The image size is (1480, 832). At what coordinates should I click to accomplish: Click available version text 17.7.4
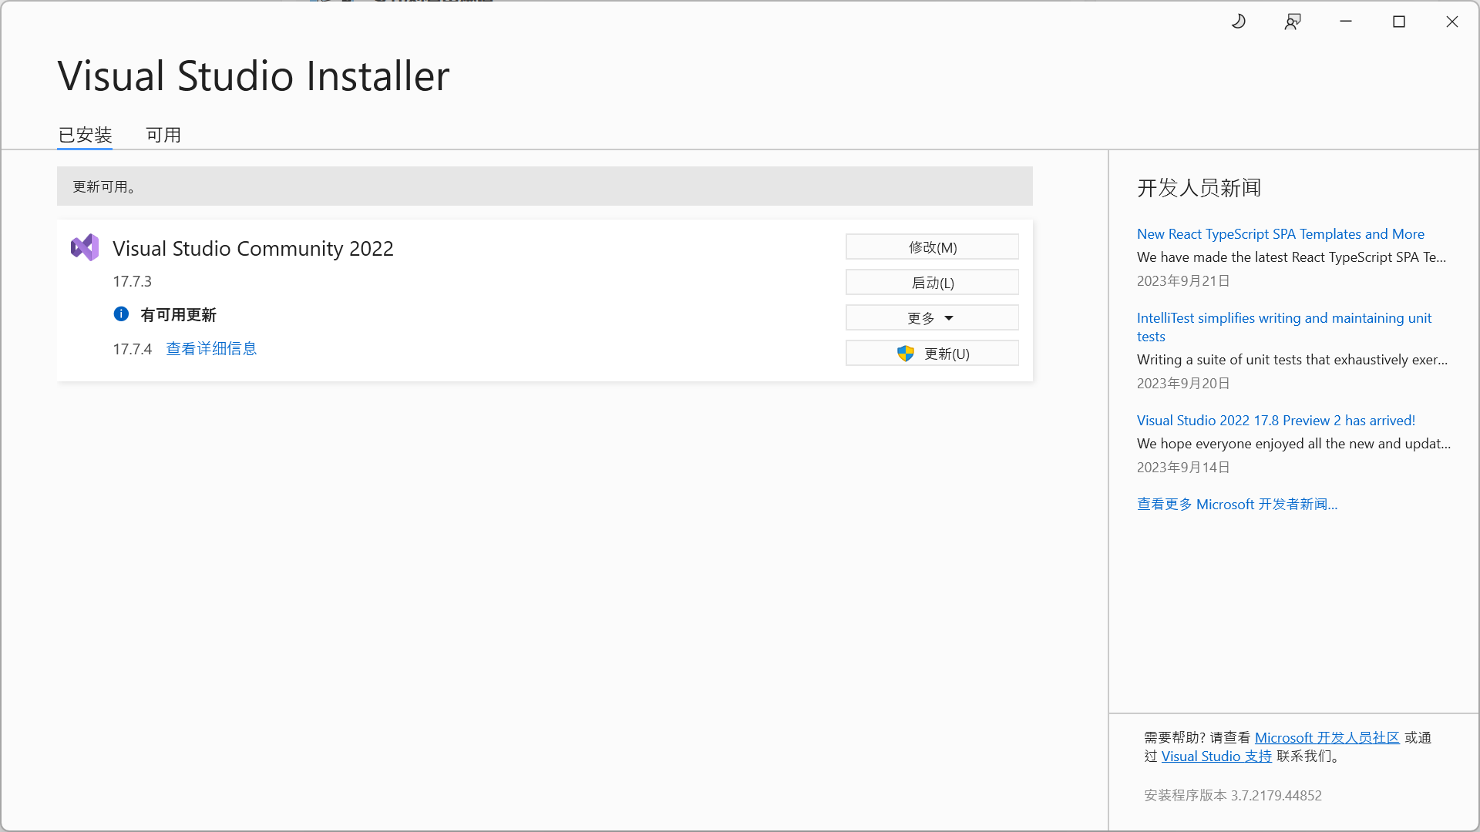132,349
